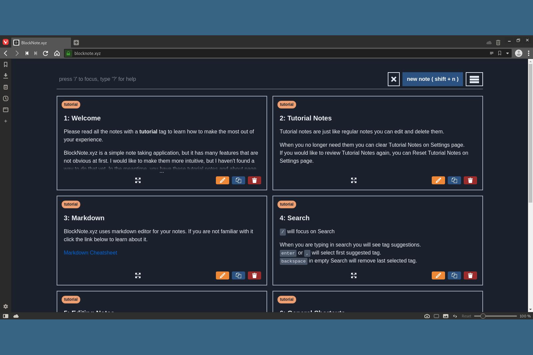Clear the search with the X button
Viewport: 533px width, 355px height.
pyautogui.click(x=394, y=79)
